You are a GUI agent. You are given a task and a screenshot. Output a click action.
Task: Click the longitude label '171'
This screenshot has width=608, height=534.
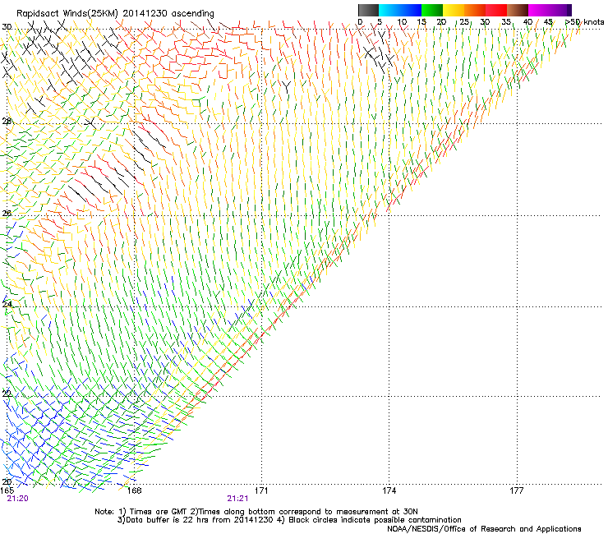261,490
